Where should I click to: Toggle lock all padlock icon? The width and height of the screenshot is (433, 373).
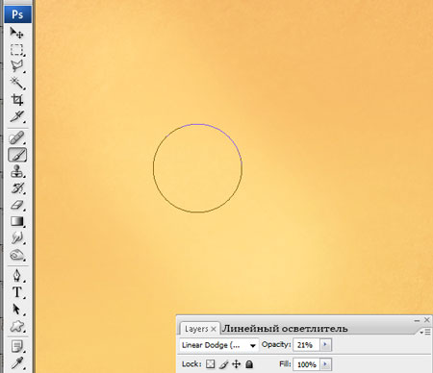[x=249, y=364]
